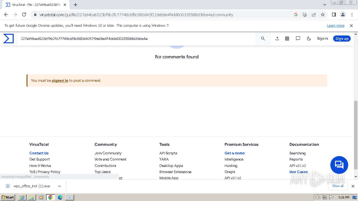The image size is (358, 201).
Task: Open Browser Extensions link
Action: 175,172
